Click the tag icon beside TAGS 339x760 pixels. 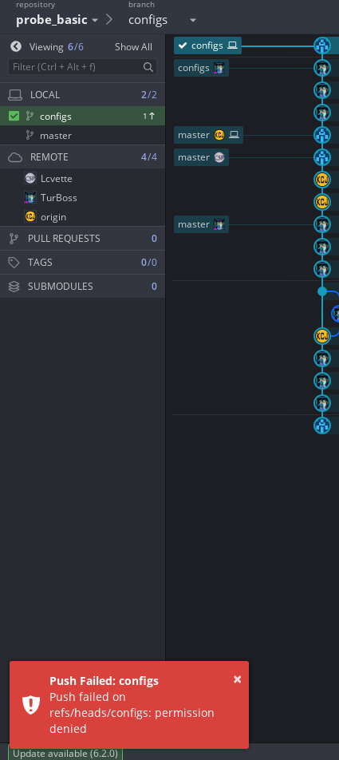pyautogui.click(x=14, y=262)
